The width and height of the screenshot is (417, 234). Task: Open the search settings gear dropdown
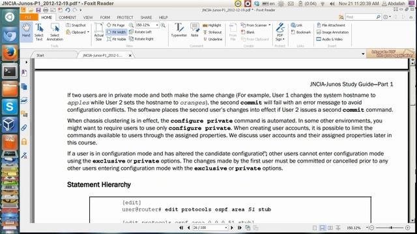coord(387,17)
